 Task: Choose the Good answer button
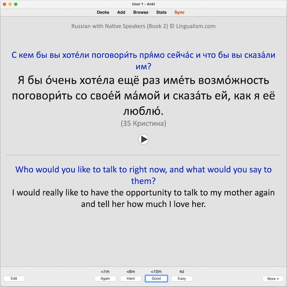(156, 278)
